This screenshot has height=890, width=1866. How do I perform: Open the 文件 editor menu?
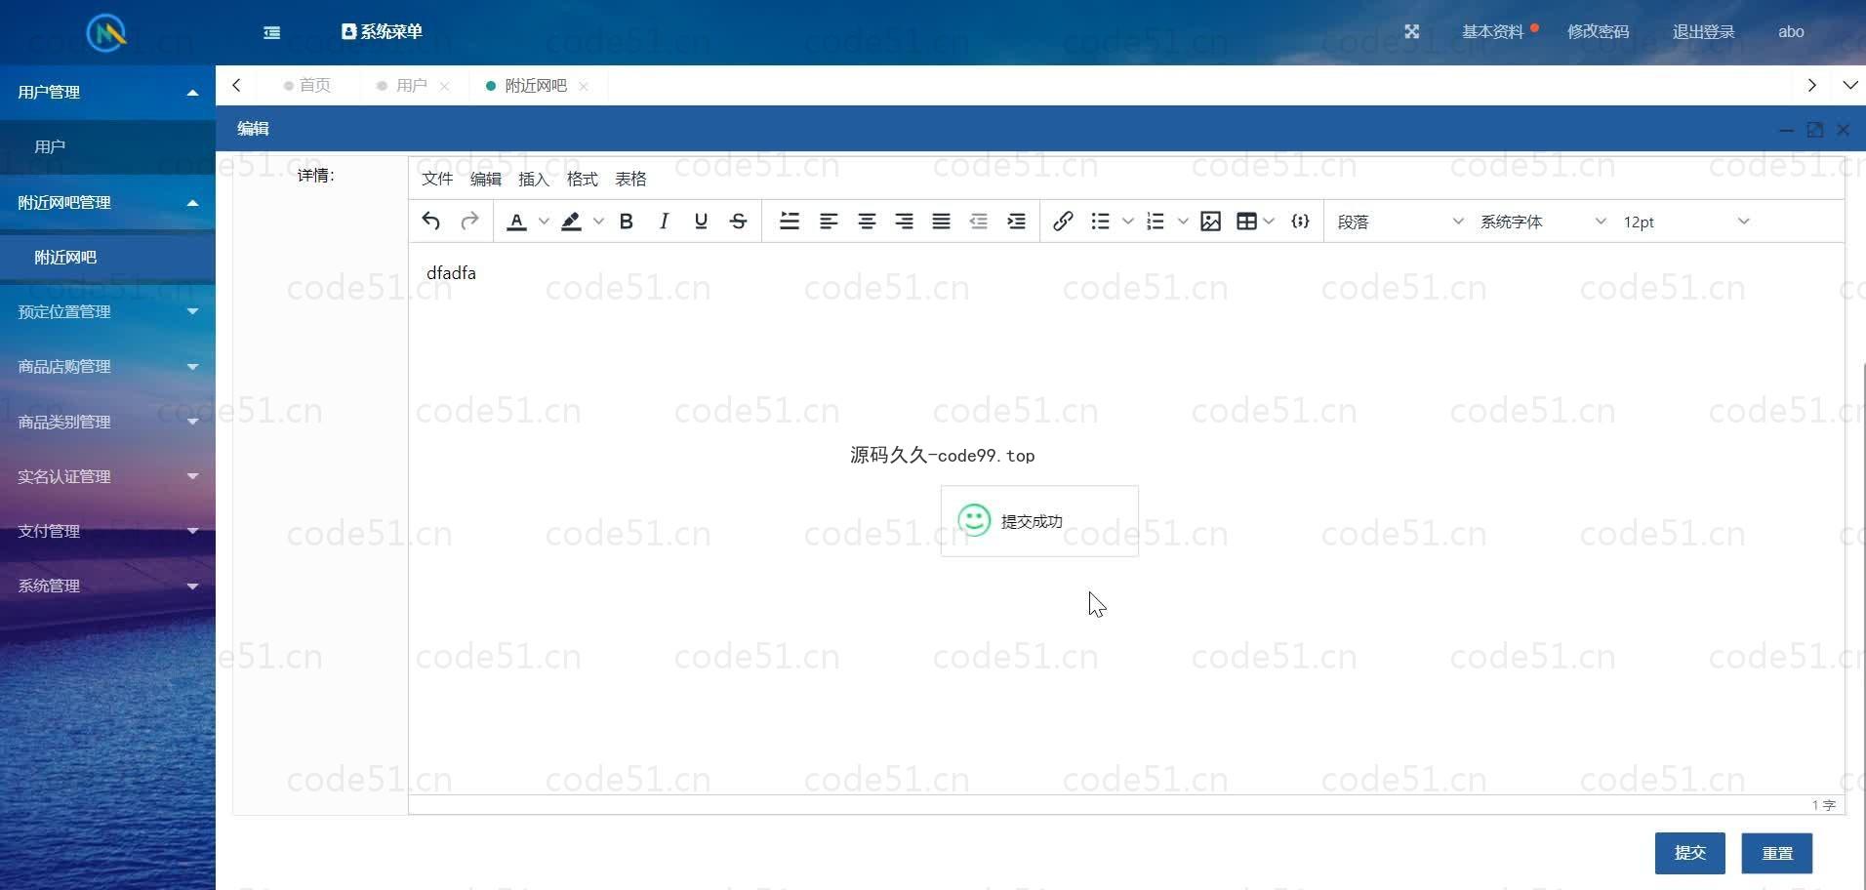pyautogui.click(x=437, y=179)
